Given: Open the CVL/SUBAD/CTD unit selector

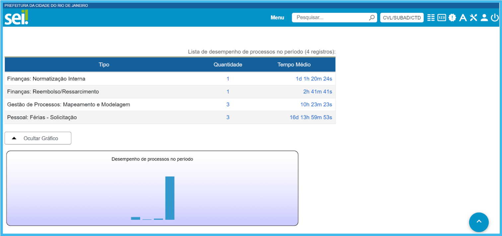Looking at the screenshot, I should (401, 18).
